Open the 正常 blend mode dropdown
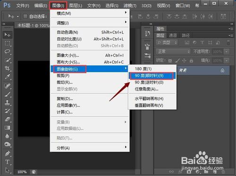The width and height of the screenshot is (236, 176). tap(173, 51)
